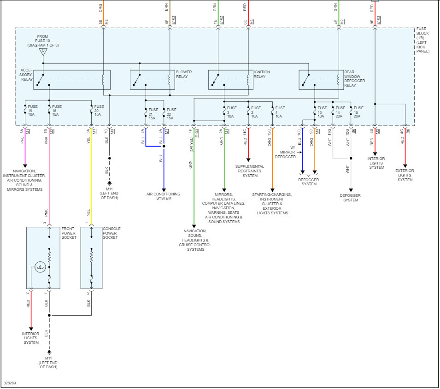Select the EXTERIOR LIGHTS SYSTEM text under the 4G wire
The image size is (440, 389).
point(405,175)
